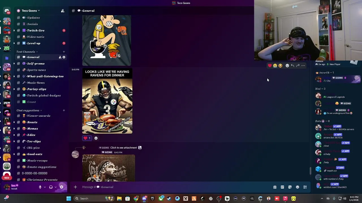The width and height of the screenshot is (362, 203).
Task: Open microphone input options arrow
Action: point(44,187)
